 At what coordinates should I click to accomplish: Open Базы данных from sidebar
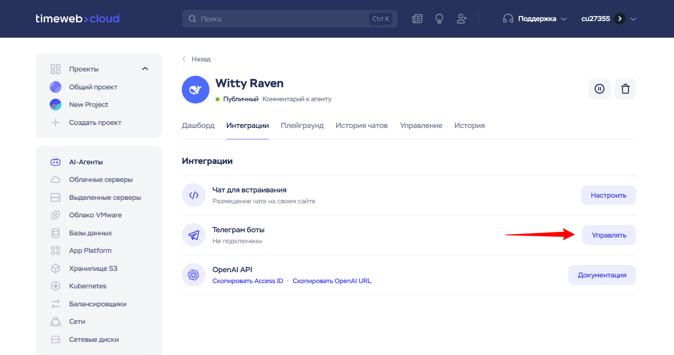(90, 233)
